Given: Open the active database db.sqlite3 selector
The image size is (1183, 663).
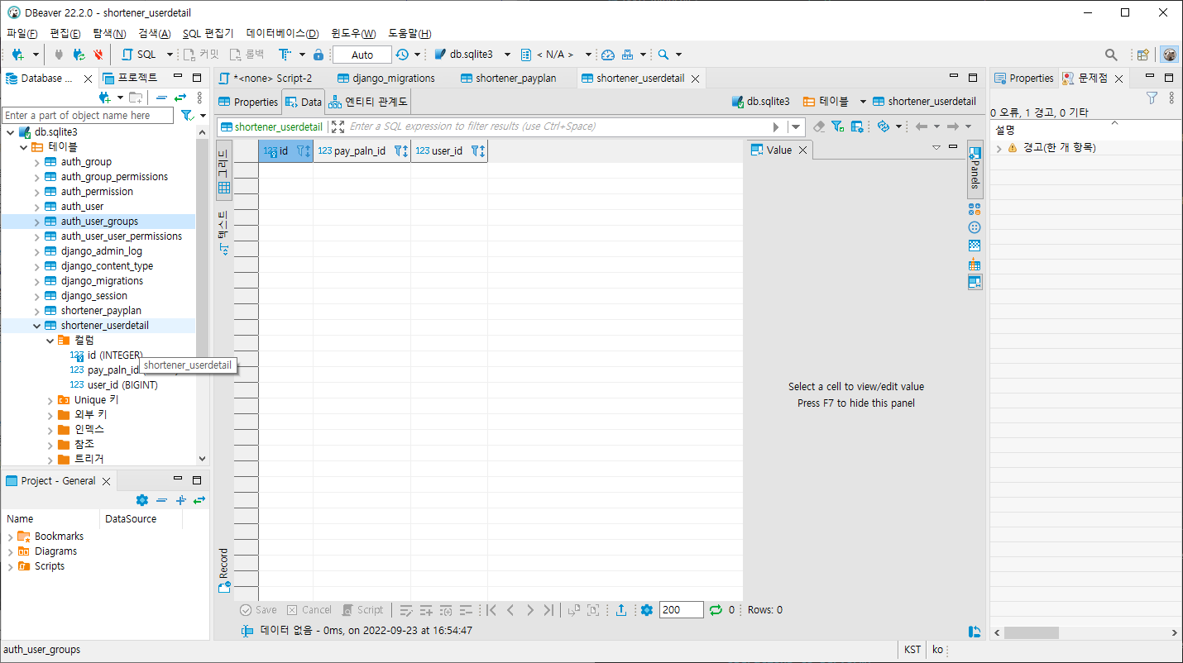Looking at the screenshot, I should 472,55.
